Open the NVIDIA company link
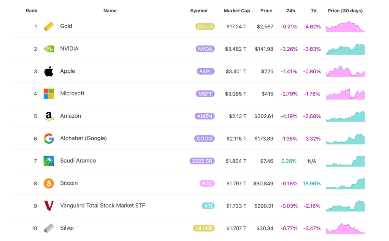Viewport: 389px width, 241px height. 69,48
